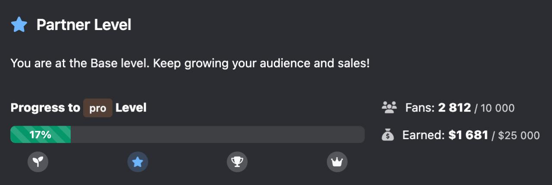Click the Earned: label
This screenshot has height=185, width=552.
point(423,135)
